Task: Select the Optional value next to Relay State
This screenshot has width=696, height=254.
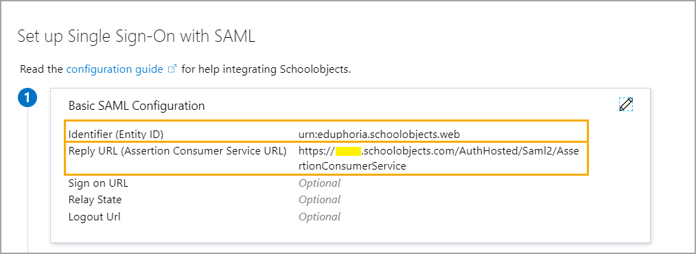Action: 320,200
